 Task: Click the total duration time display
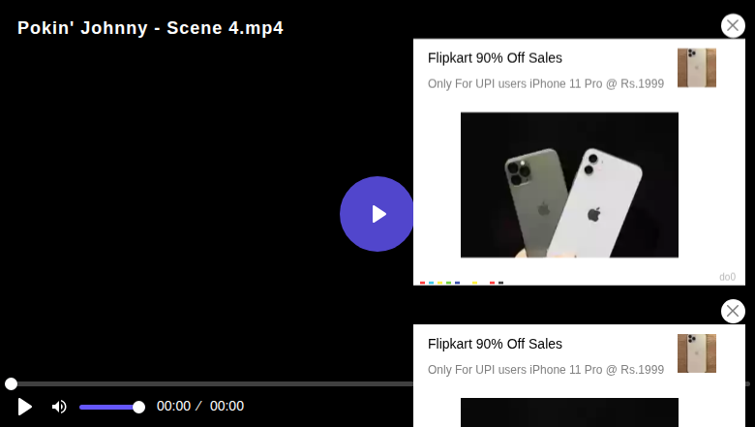pyautogui.click(x=226, y=407)
